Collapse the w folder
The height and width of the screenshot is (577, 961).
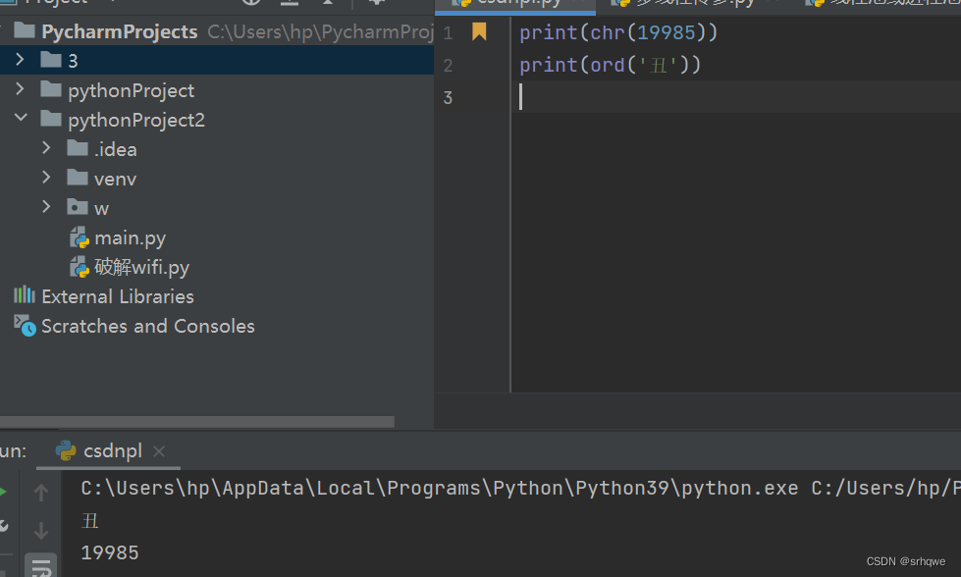46,207
